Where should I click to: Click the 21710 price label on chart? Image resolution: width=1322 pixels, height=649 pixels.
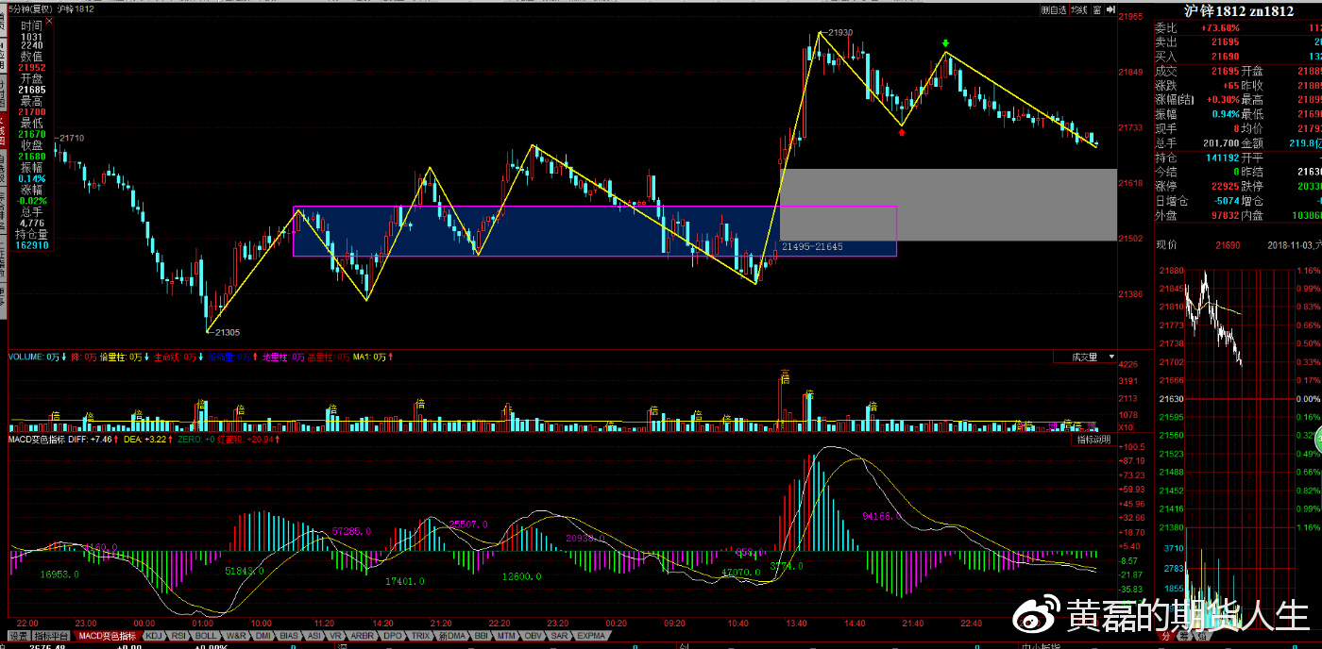70,139
